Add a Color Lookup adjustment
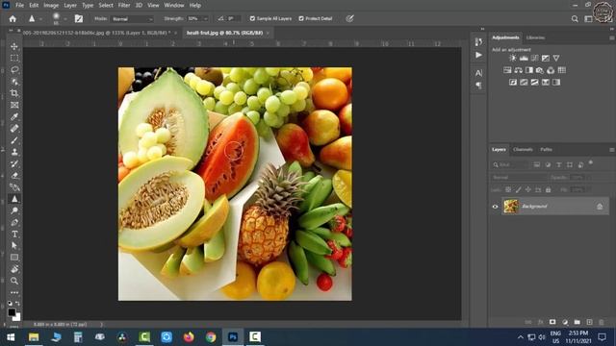The image size is (616, 346). (x=562, y=70)
